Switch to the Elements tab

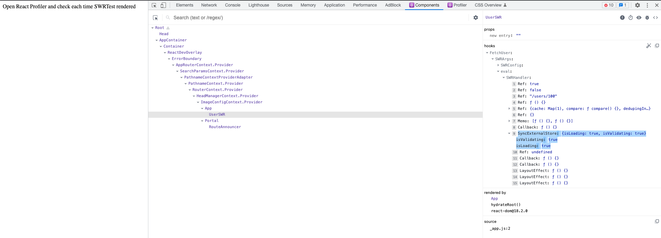coord(185,5)
